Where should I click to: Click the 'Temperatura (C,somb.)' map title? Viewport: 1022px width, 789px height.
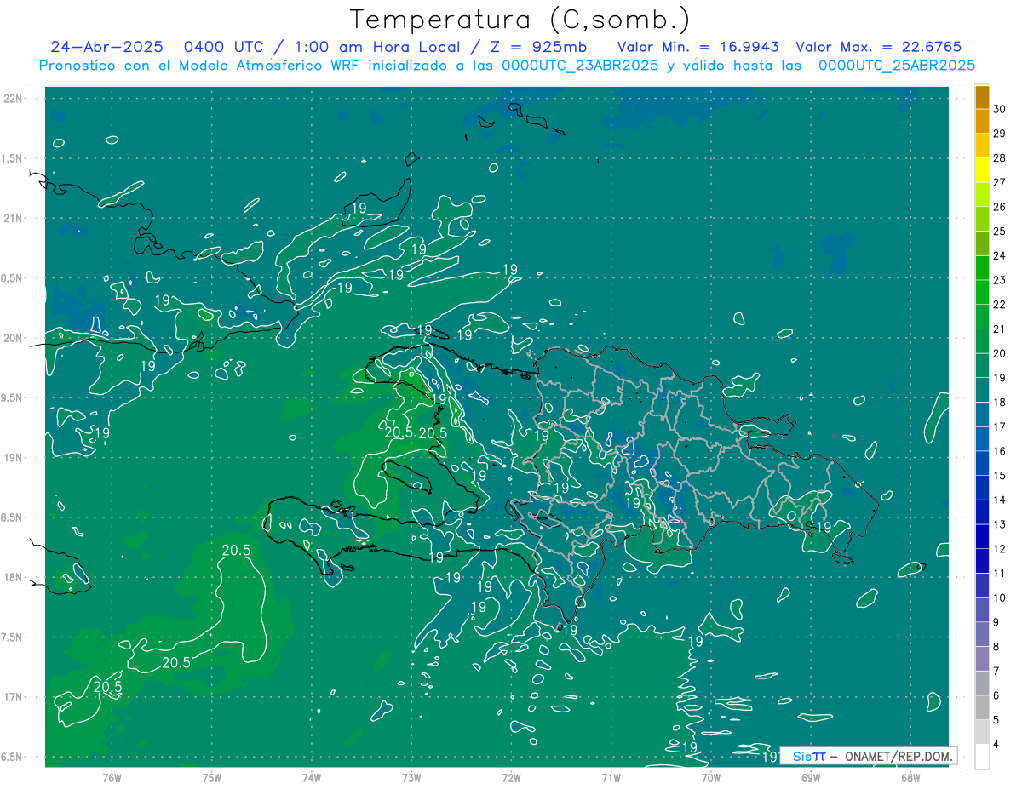point(520,20)
